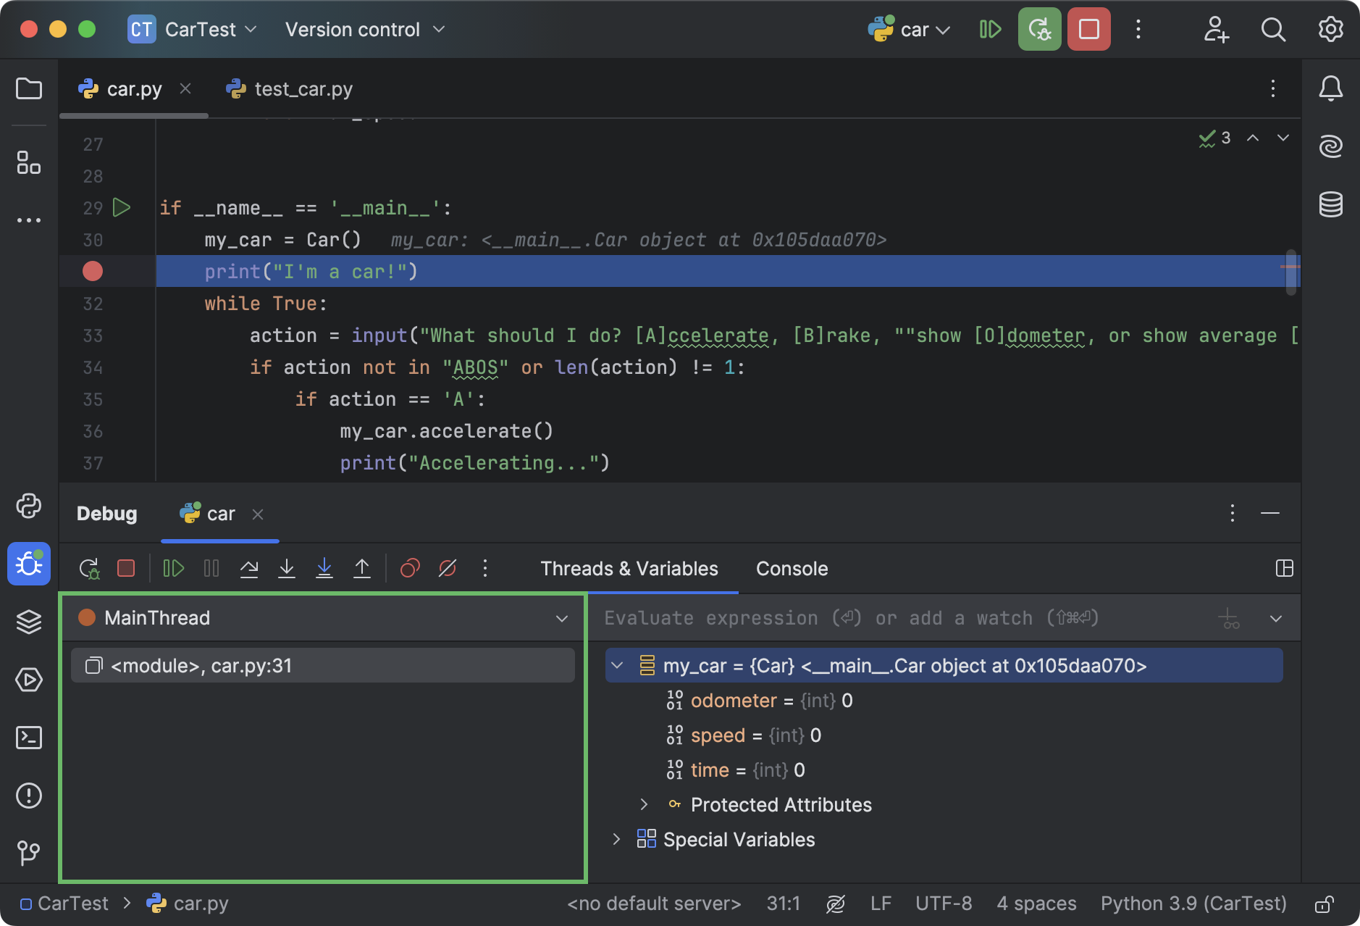Click the Step Out icon
1360x926 pixels.
click(362, 568)
